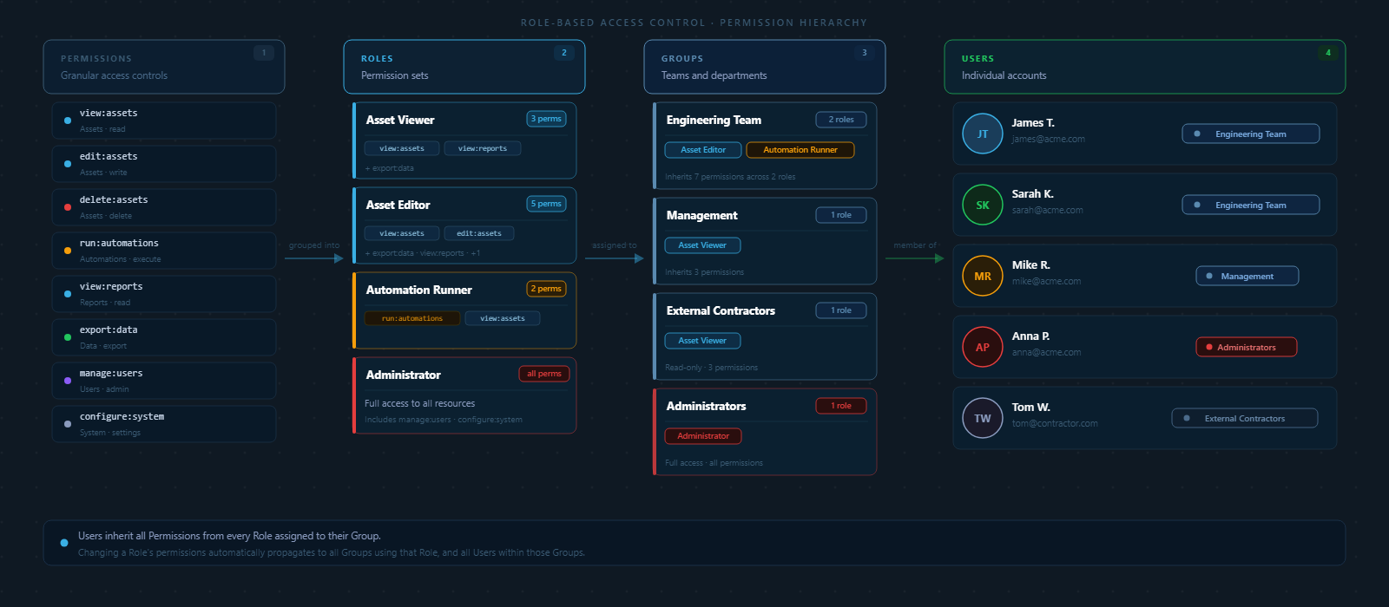Click Administrator chip in Administrators group
The image size is (1389, 607).
[703, 436]
